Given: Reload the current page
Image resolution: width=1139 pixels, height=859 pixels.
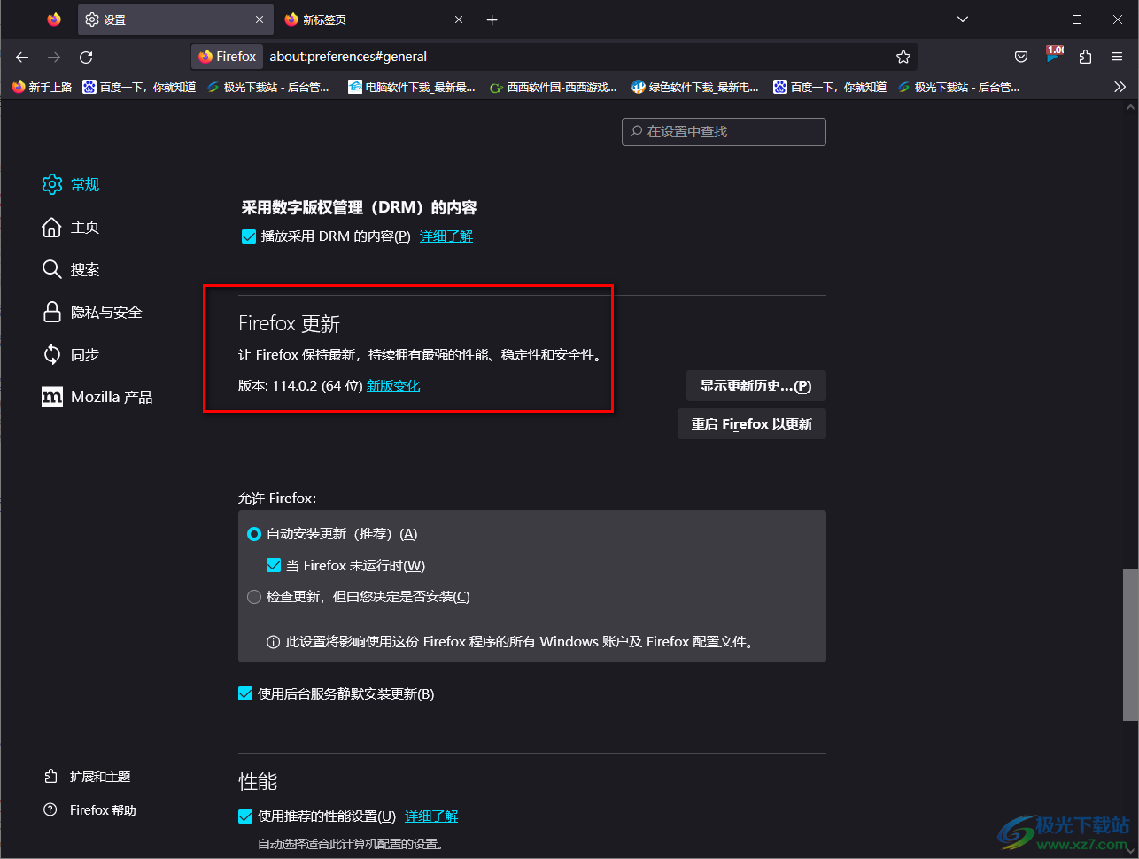Looking at the screenshot, I should pyautogui.click(x=86, y=57).
